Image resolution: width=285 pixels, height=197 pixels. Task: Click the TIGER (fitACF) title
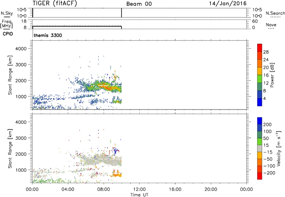tap(55, 3)
